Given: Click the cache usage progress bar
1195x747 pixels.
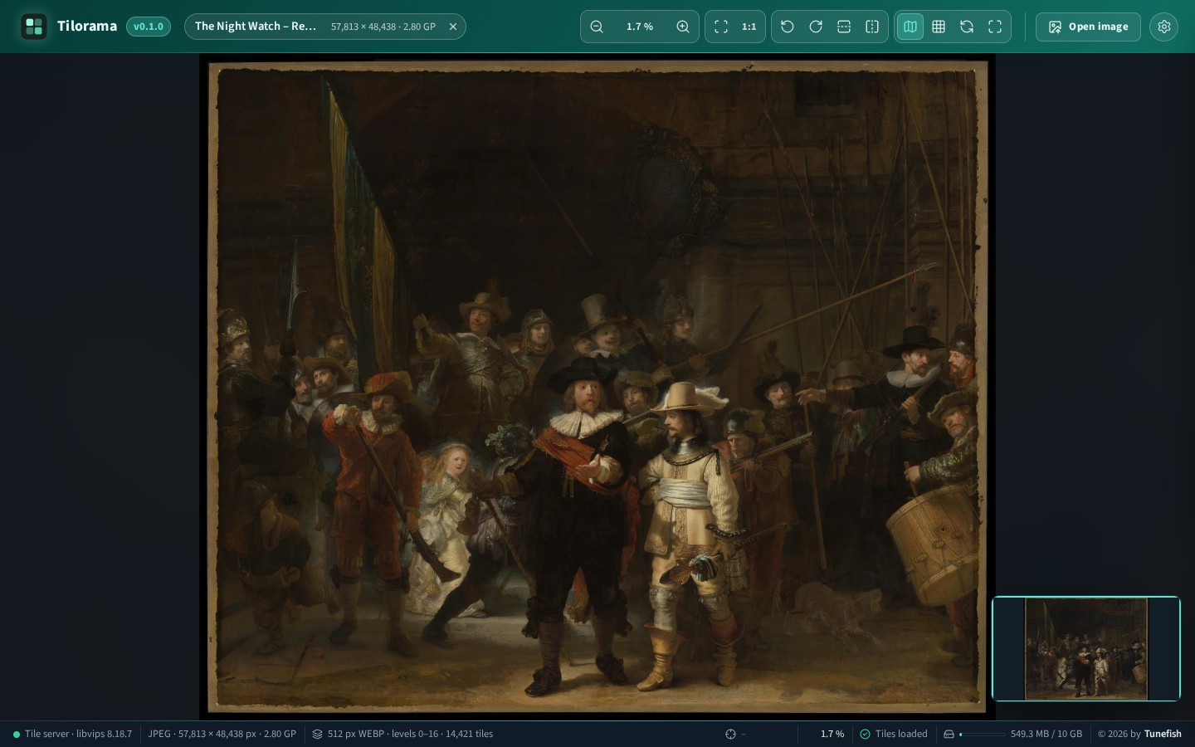Looking at the screenshot, I should coord(982,734).
